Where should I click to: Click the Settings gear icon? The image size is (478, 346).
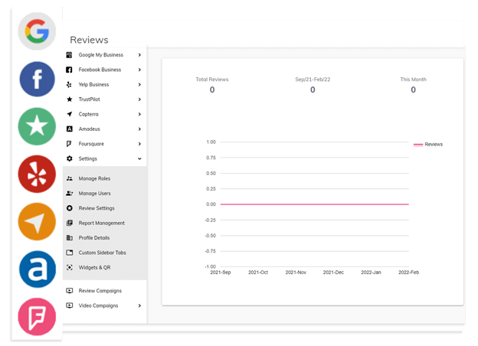click(x=70, y=158)
